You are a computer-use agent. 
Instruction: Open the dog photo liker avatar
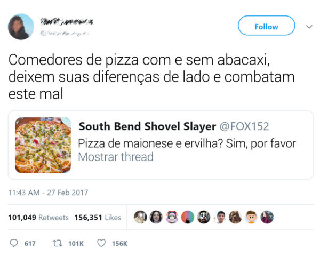(235, 217)
